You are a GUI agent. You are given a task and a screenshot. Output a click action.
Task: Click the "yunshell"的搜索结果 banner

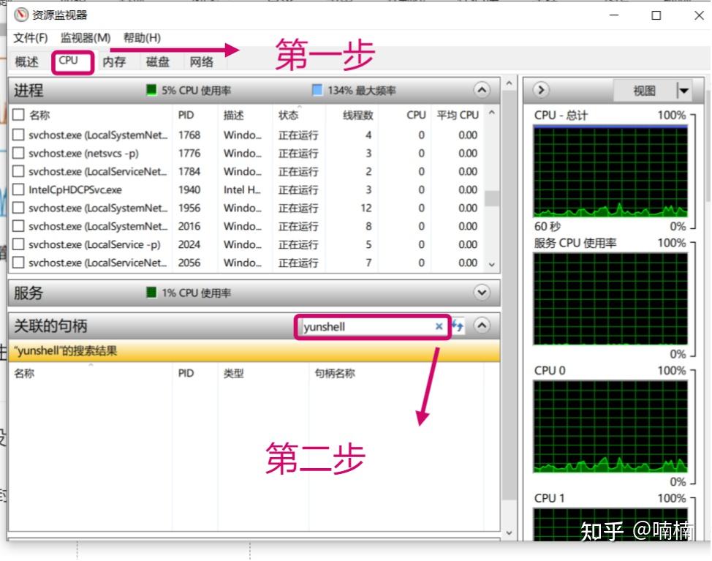(254, 351)
